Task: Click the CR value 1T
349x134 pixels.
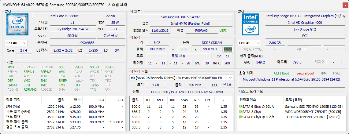Action: click(x=228, y=56)
